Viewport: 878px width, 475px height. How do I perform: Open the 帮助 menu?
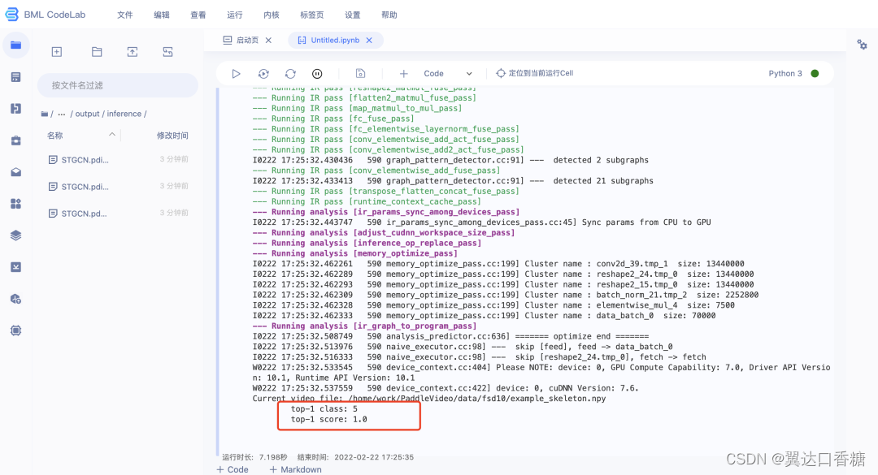pyautogui.click(x=389, y=15)
